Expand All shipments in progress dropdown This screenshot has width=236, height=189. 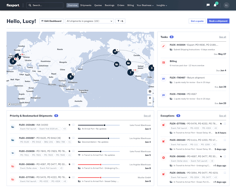tap(89, 21)
